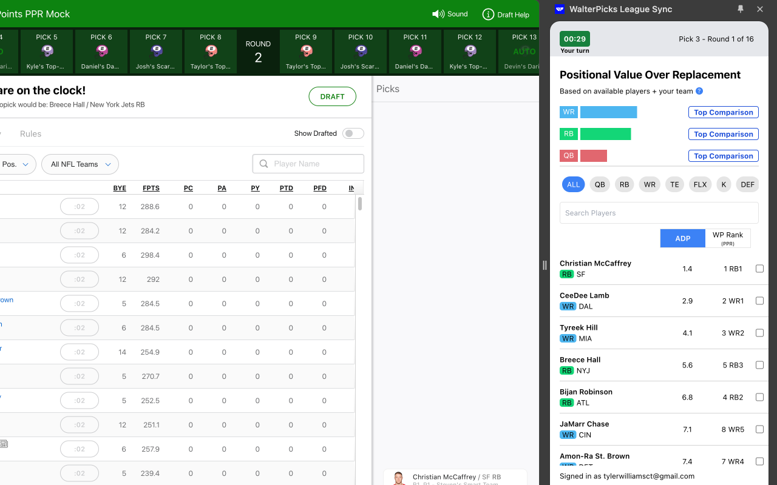
Task: Switch to the Rules tab
Action: [30, 133]
